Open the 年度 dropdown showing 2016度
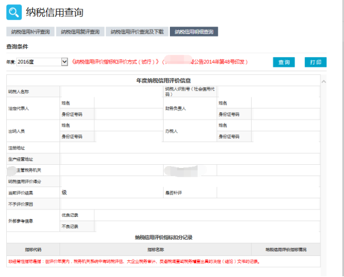The height and width of the screenshot is (277, 344). click(42, 62)
